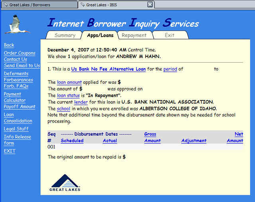This screenshot has height=202, width=255.
Task: Click the EXIT sidebar link
Action: 10,151
